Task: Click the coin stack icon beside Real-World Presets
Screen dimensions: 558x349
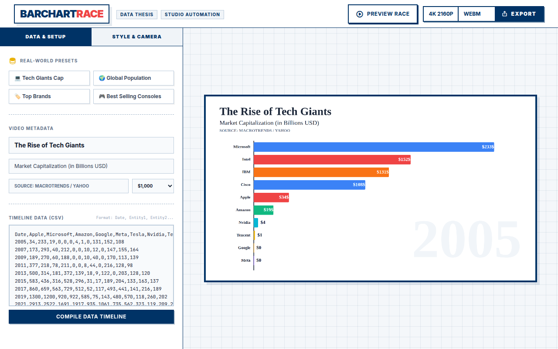Action: (13, 61)
